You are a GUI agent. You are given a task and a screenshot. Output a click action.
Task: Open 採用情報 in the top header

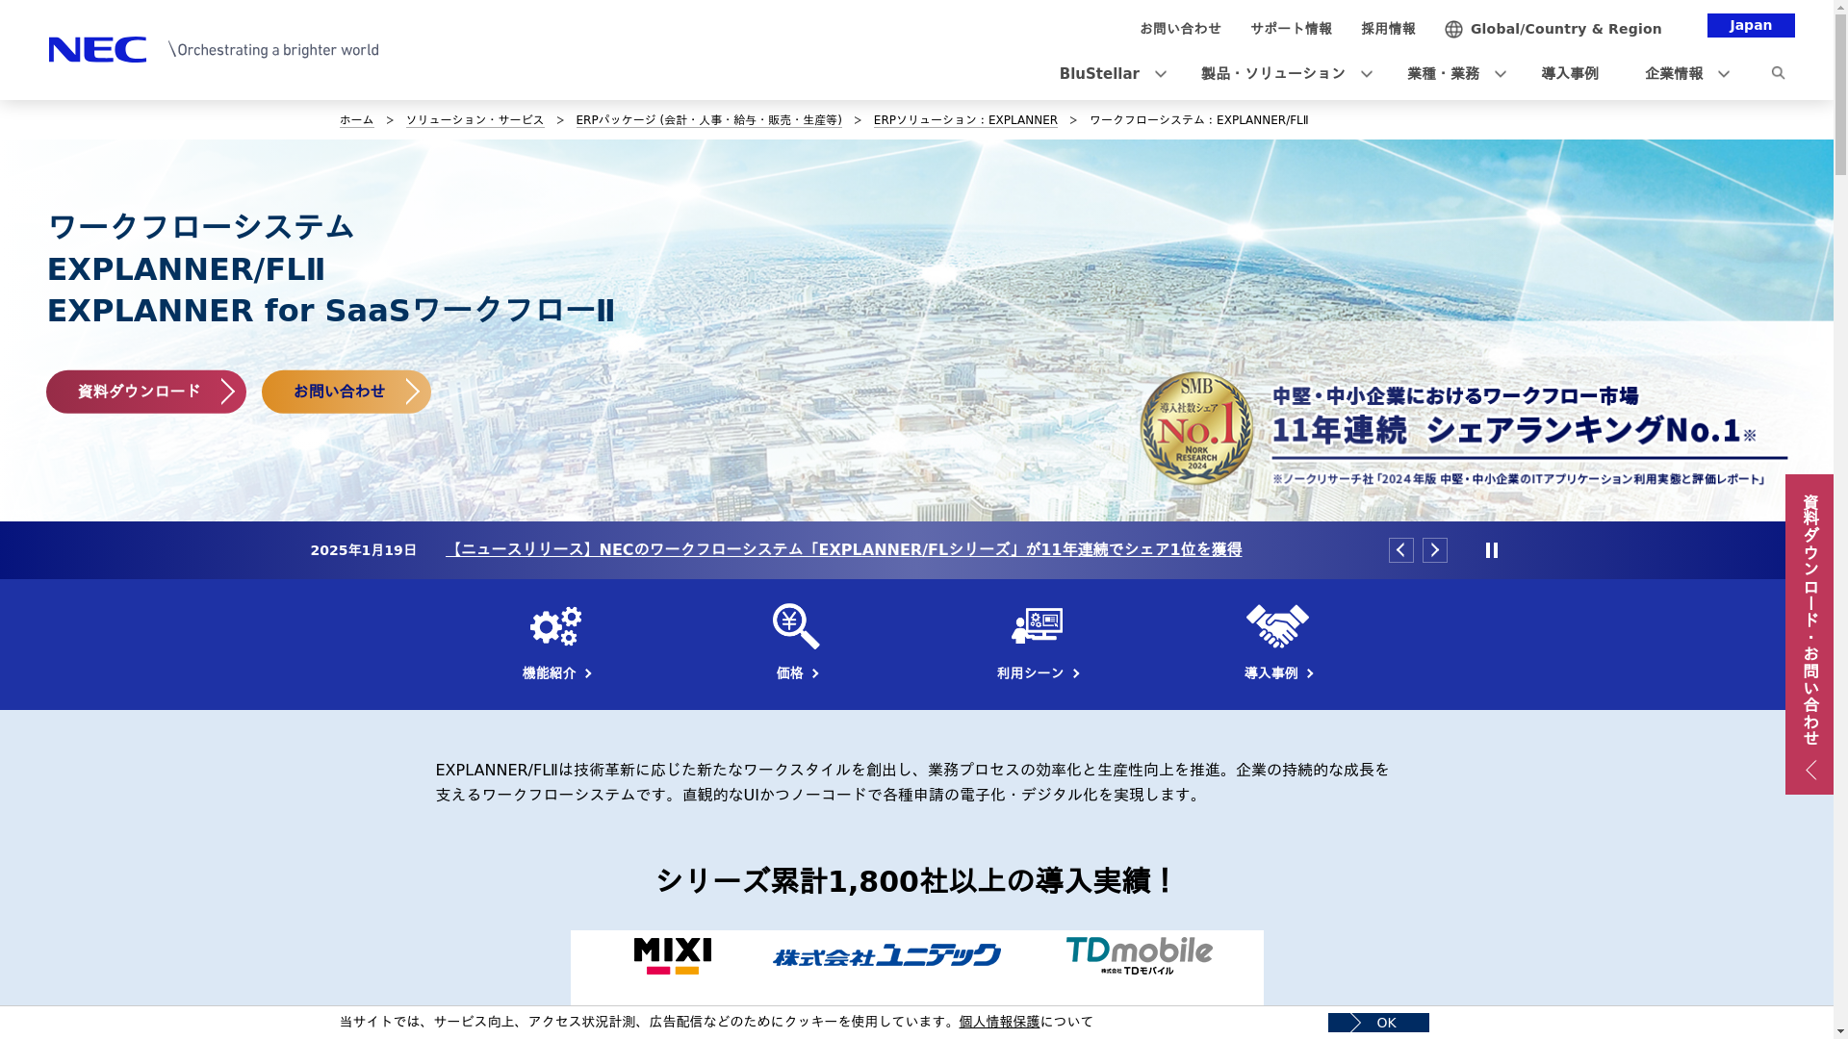[1388, 29]
